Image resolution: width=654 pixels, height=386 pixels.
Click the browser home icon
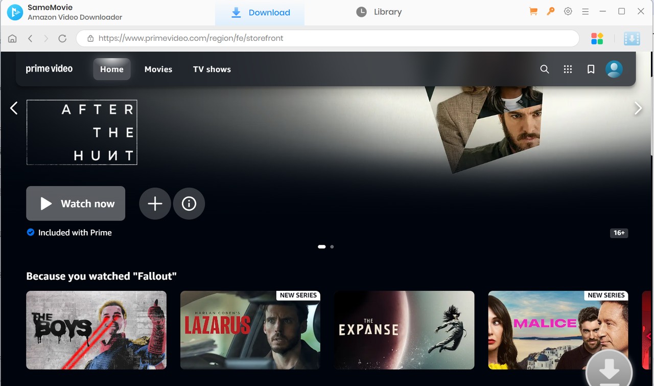point(12,38)
